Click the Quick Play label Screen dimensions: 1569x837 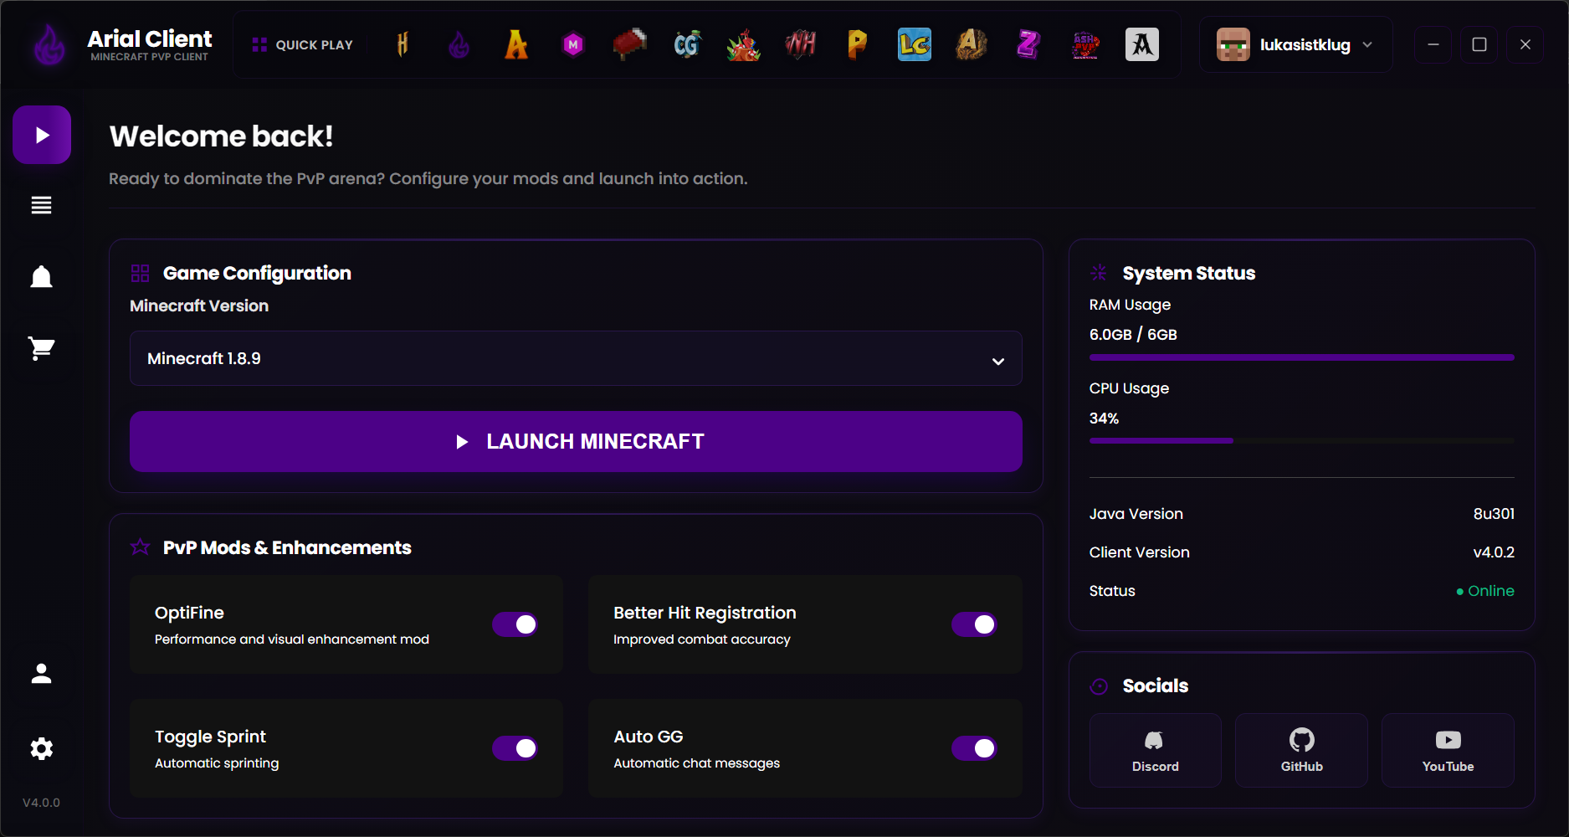click(315, 45)
